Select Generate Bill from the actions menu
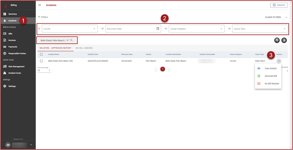 (271, 76)
